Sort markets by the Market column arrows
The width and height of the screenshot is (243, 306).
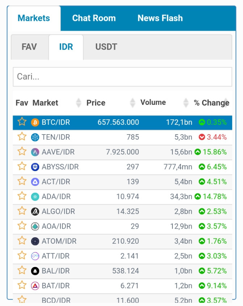pyautogui.click(x=78, y=103)
